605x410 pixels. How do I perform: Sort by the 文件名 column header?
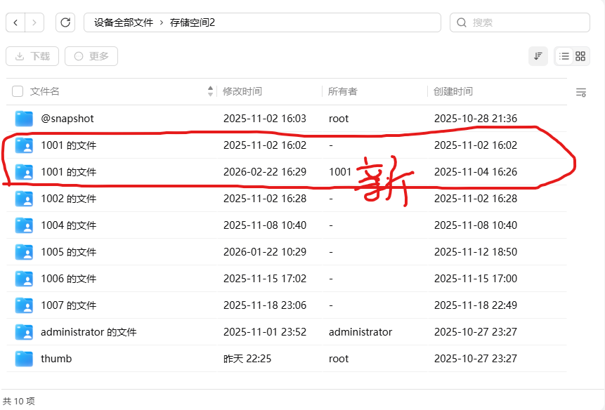pyautogui.click(x=45, y=91)
